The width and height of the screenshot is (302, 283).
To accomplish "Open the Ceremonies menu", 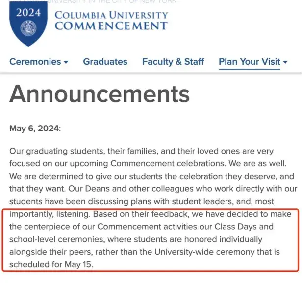I will coord(35,62).
